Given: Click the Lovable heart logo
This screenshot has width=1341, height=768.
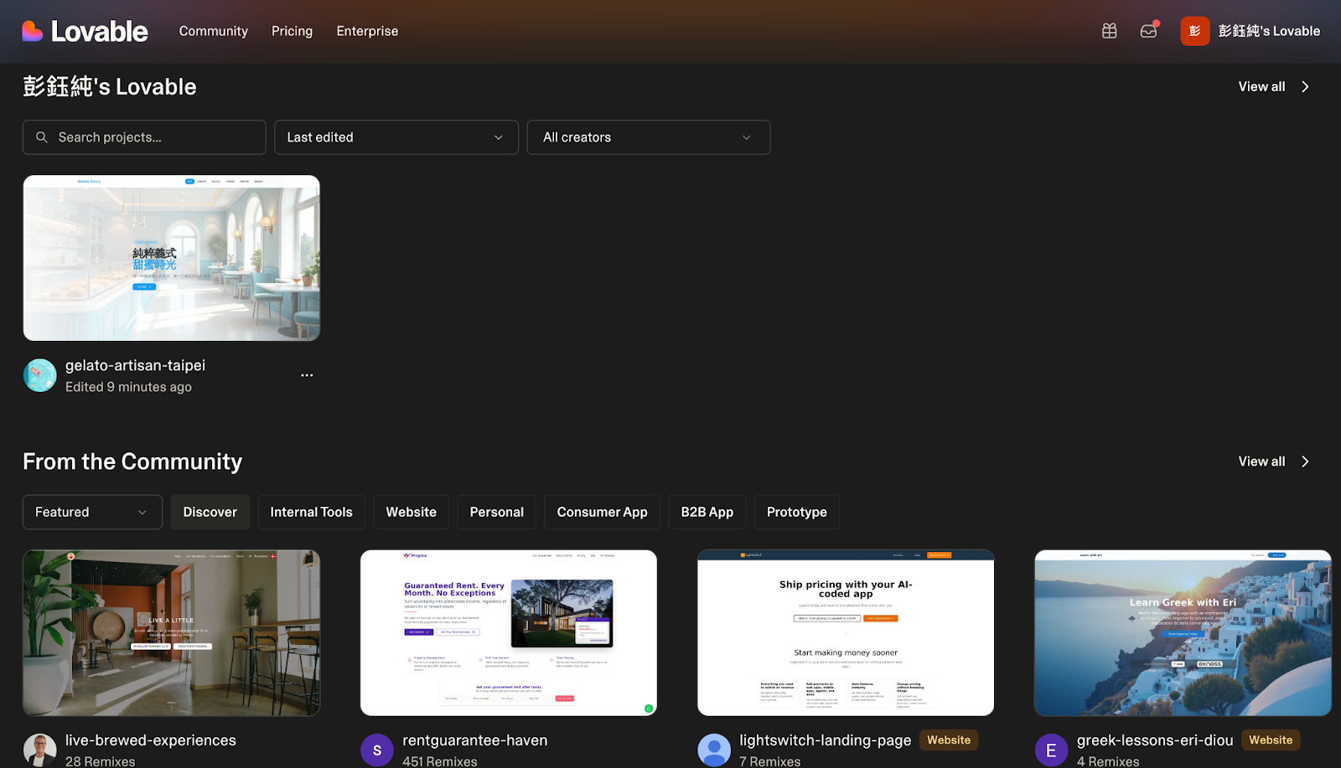Looking at the screenshot, I should [x=33, y=31].
